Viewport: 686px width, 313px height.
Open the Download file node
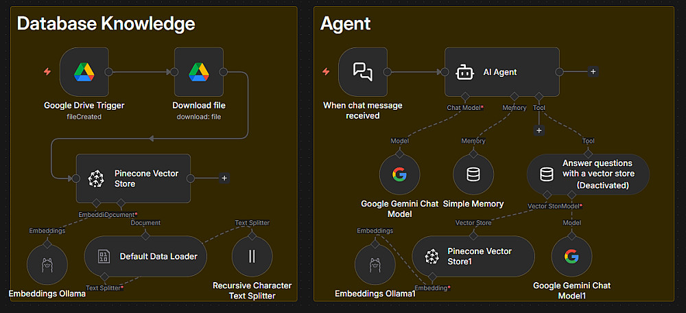[x=199, y=72]
